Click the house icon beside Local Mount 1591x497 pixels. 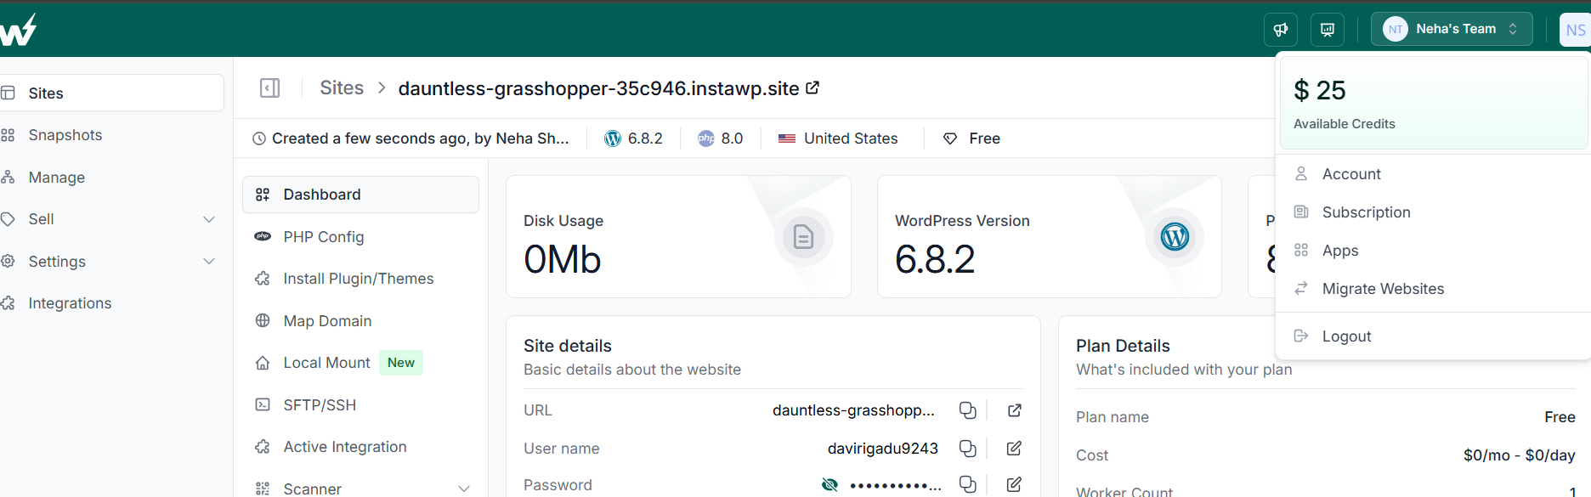pyautogui.click(x=263, y=363)
